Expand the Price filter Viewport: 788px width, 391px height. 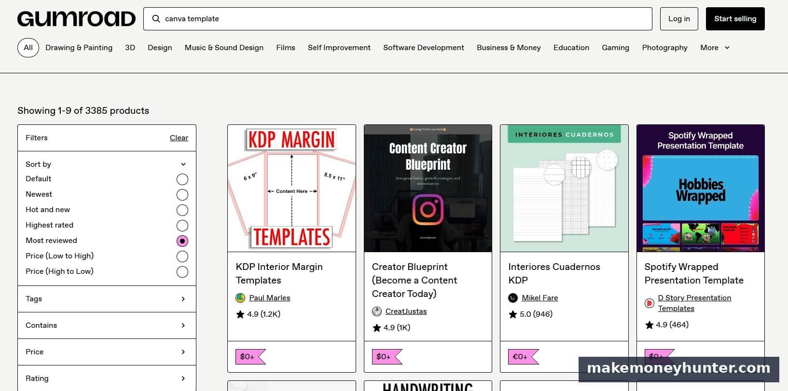click(x=107, y=352)
